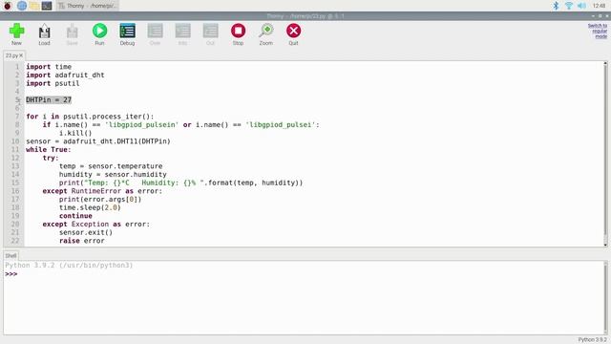Image resolution: width=611 pixels, height=344 pixels.
Task: Click the 'try:' line
Action: pos(51,158)
